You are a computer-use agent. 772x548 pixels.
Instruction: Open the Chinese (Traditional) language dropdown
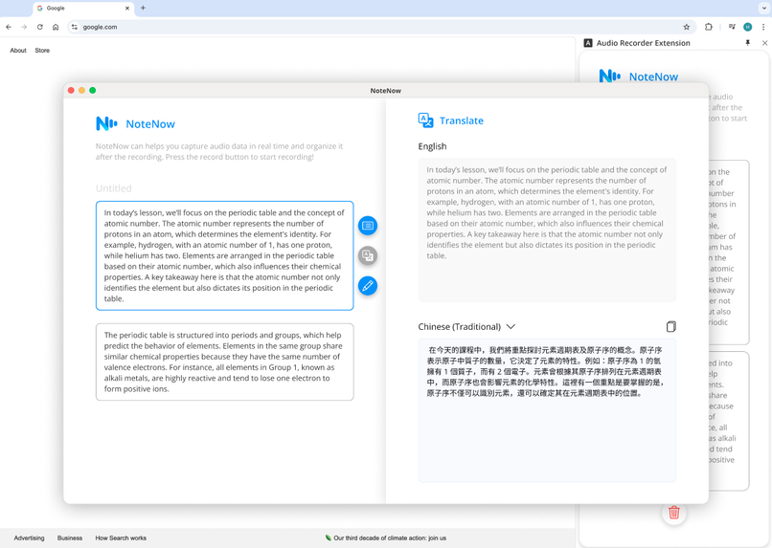coord(466,327)
